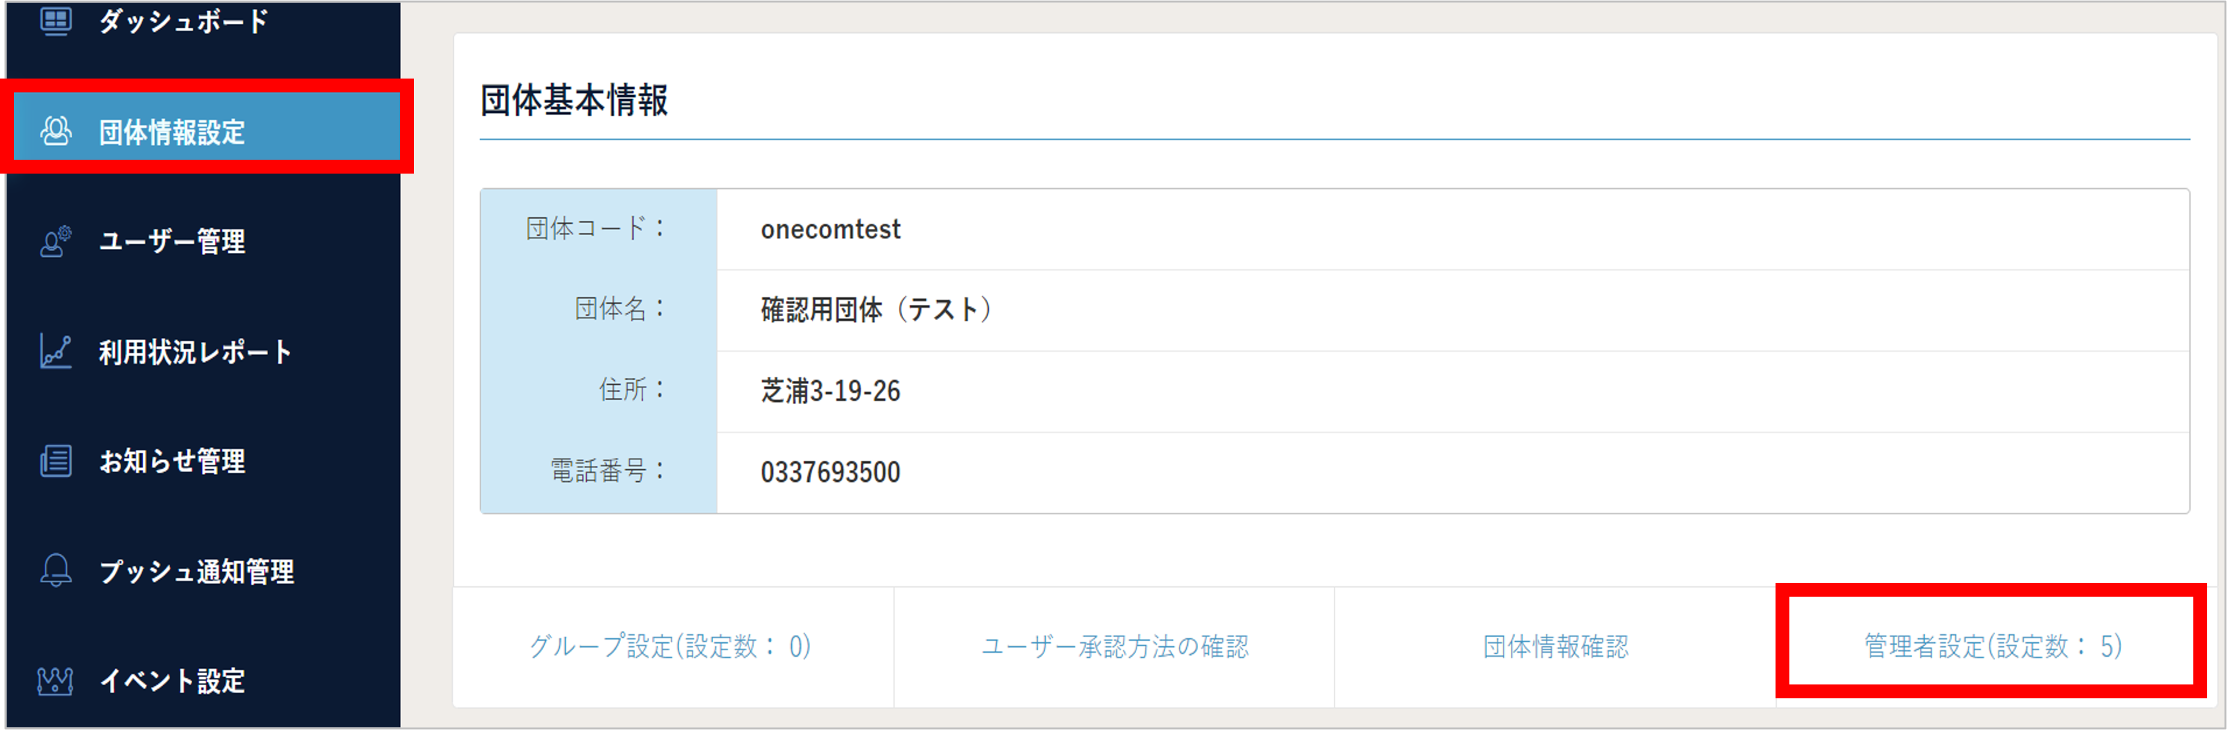The height and width of the screenshot is (730, 2227).
Task: Open 利用状況レポート menu entry
Action: [x=195, y=352]
